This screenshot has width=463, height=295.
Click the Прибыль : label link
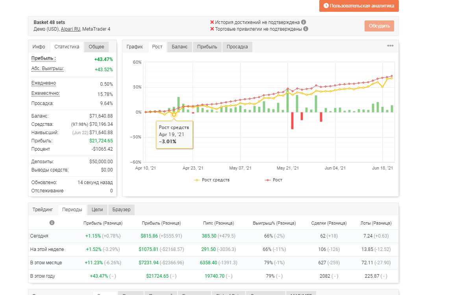tap(44, 58)
